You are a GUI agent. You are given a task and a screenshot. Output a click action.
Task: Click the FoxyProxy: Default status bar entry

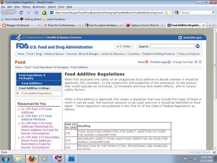click(199, 152)
